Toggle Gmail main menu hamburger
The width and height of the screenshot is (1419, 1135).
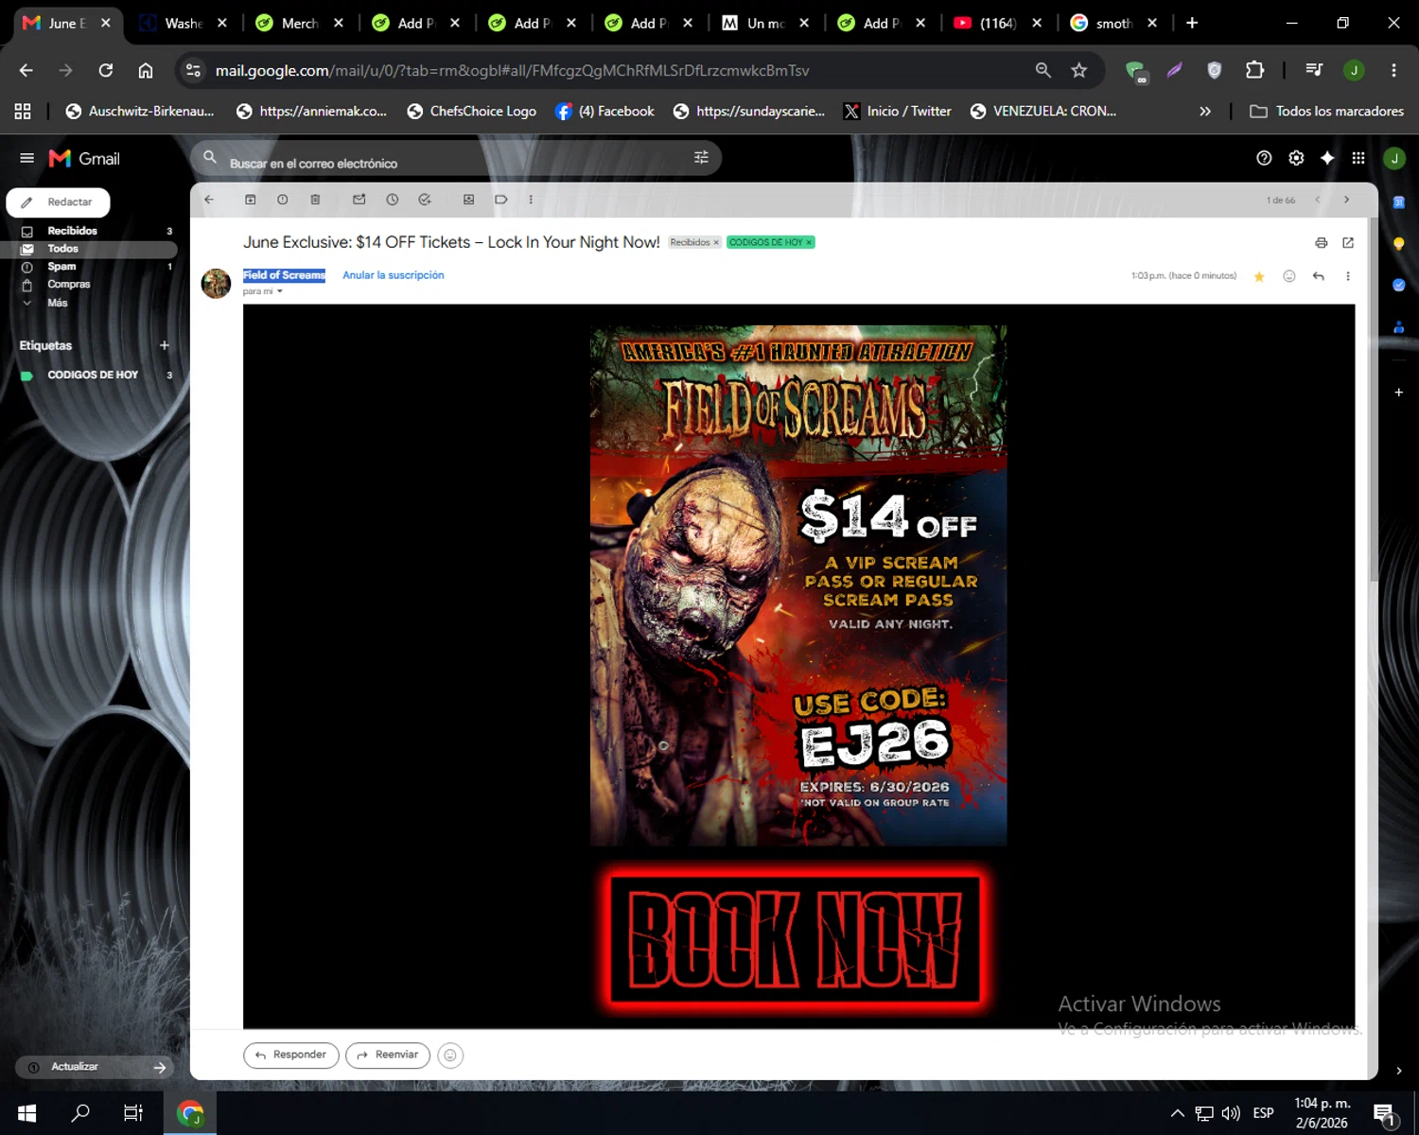click(26, 158)
